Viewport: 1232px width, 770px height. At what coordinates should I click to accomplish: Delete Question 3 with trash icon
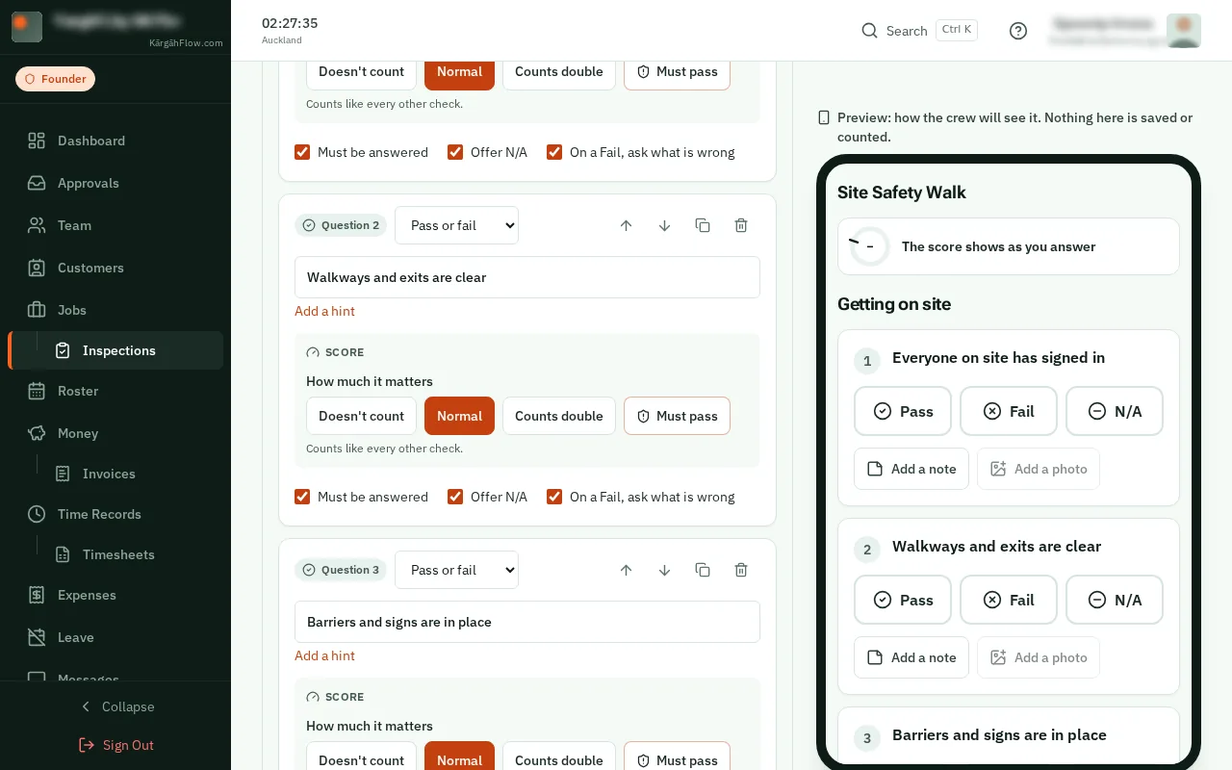click(741, 570)
